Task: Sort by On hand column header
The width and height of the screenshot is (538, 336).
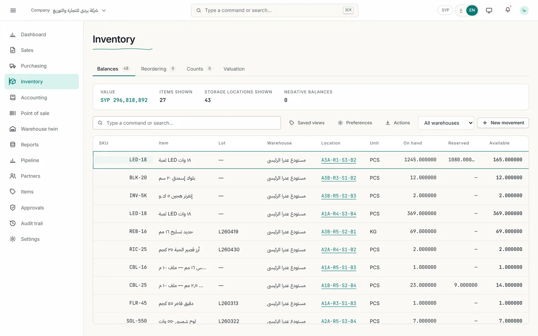Action: tap(413, 143)
